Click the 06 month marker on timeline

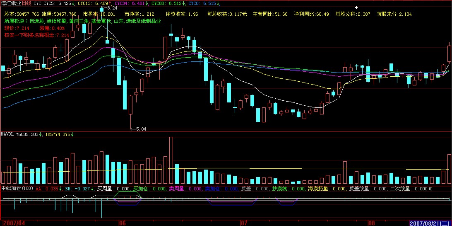(x=122, y=223)
